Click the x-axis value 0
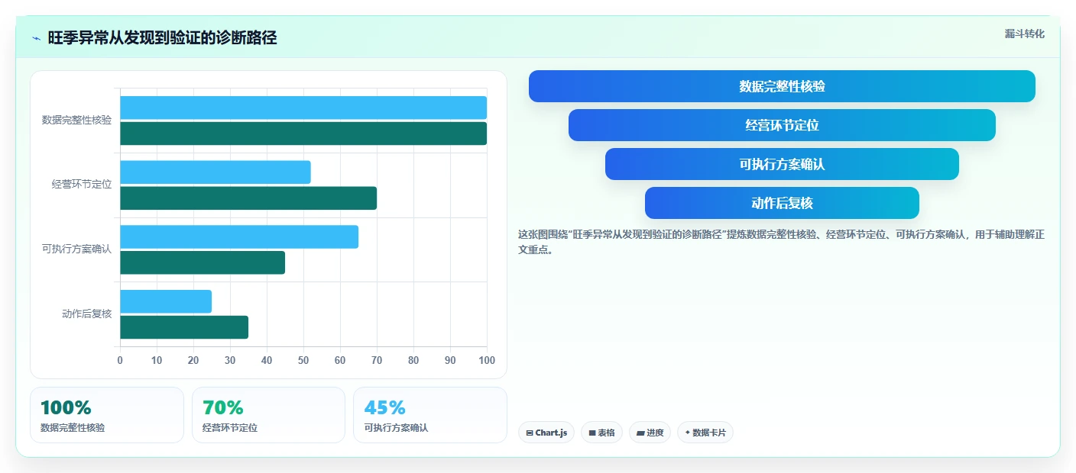Image resolution: width=1076 pixels, height=473 pixels. tap(120, 360)
